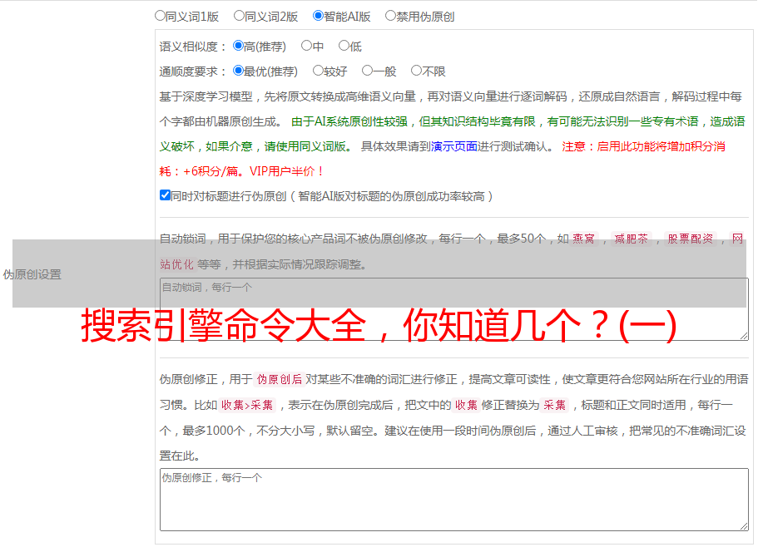Select the 同义词1版 radio option
This screenshot has height=547, width=758.
160,16
